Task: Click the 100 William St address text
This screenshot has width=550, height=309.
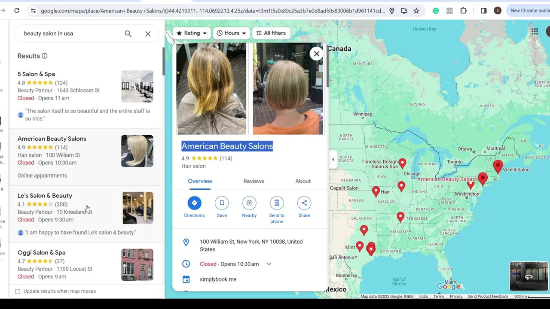Action: click(251, 245)
